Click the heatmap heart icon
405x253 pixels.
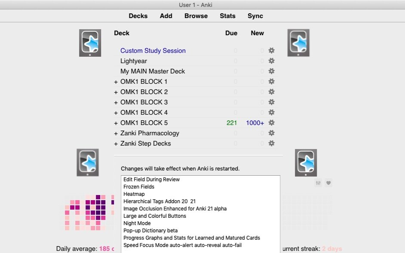click(x=328, y=183)
